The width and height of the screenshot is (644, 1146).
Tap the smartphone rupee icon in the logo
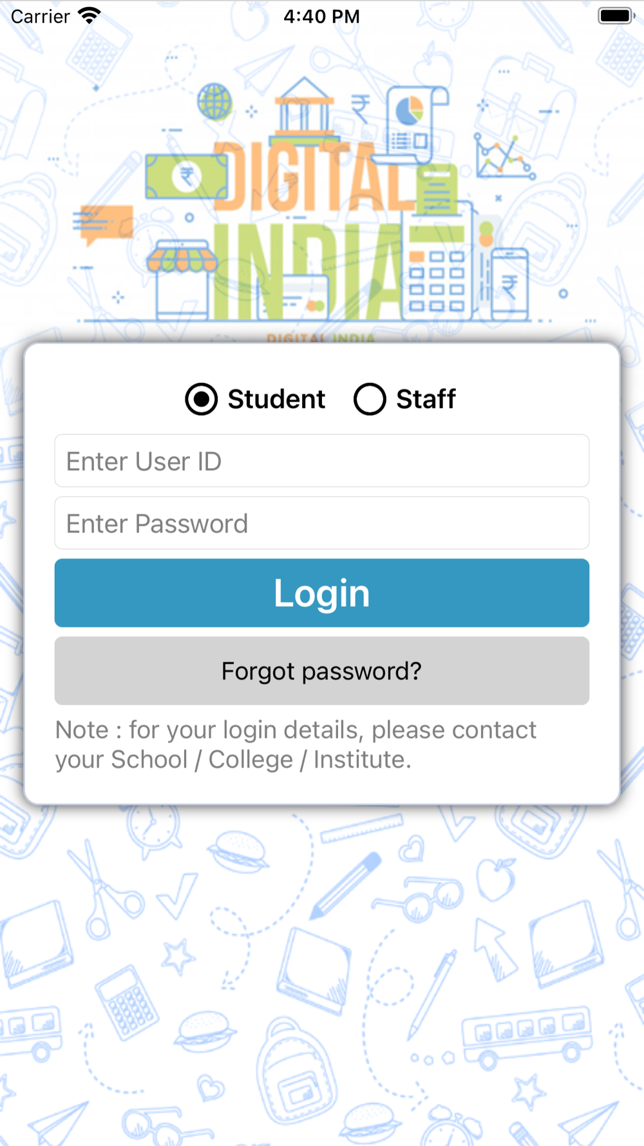pyautogui.click(x=509, y=284)
